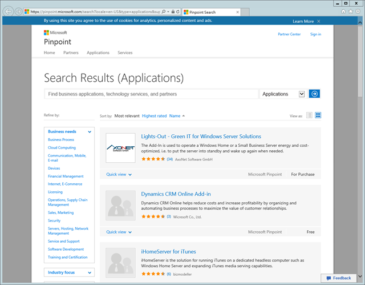Image resolution: width=365 pixels, height=285 pixels.
Task: Click the Refresh icon in the address bar
Action: (x=178, y=11)
